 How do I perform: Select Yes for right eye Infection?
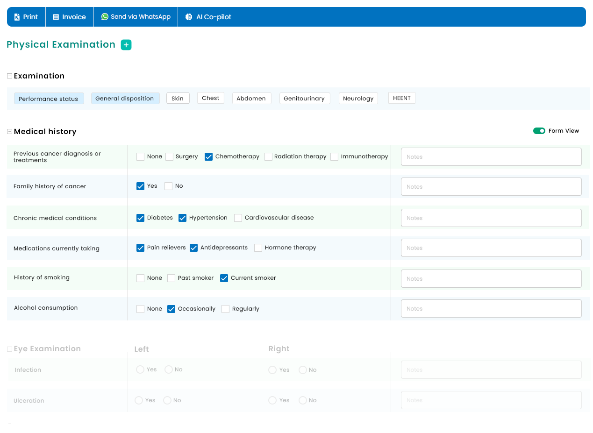click(272, 370)
